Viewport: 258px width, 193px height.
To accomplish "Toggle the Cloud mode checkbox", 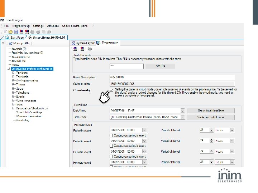I will [x=111, y=90].
